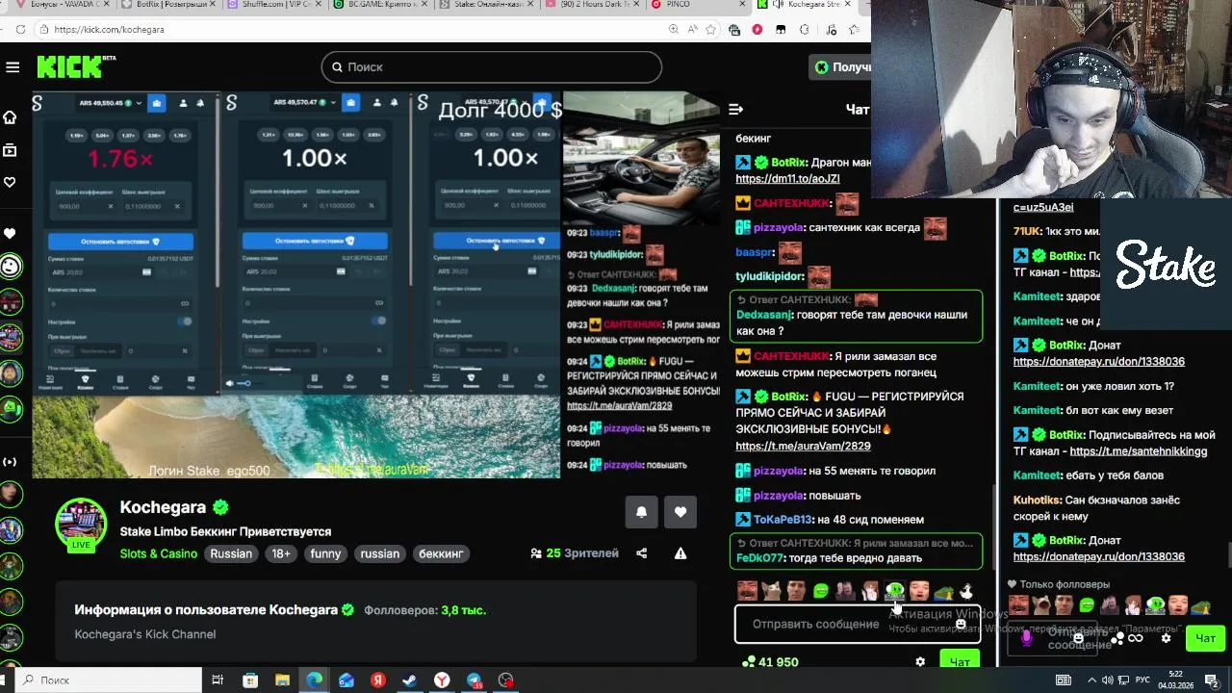Screen dimensions: 1232x693
Task: Switch to the Stake online casino tab
Action: [488, 5]
